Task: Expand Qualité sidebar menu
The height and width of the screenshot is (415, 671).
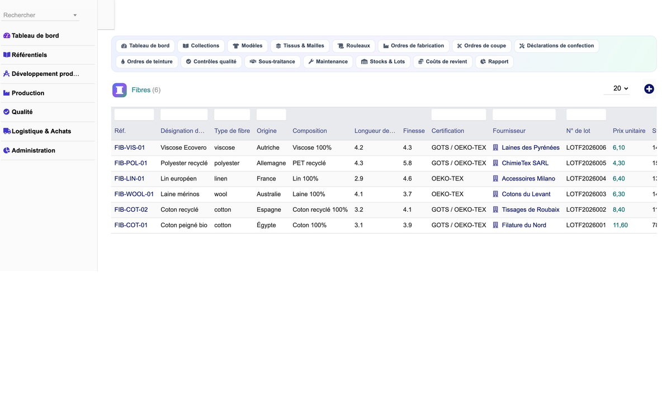Action: pyautogui.click(x=48, y=112)
